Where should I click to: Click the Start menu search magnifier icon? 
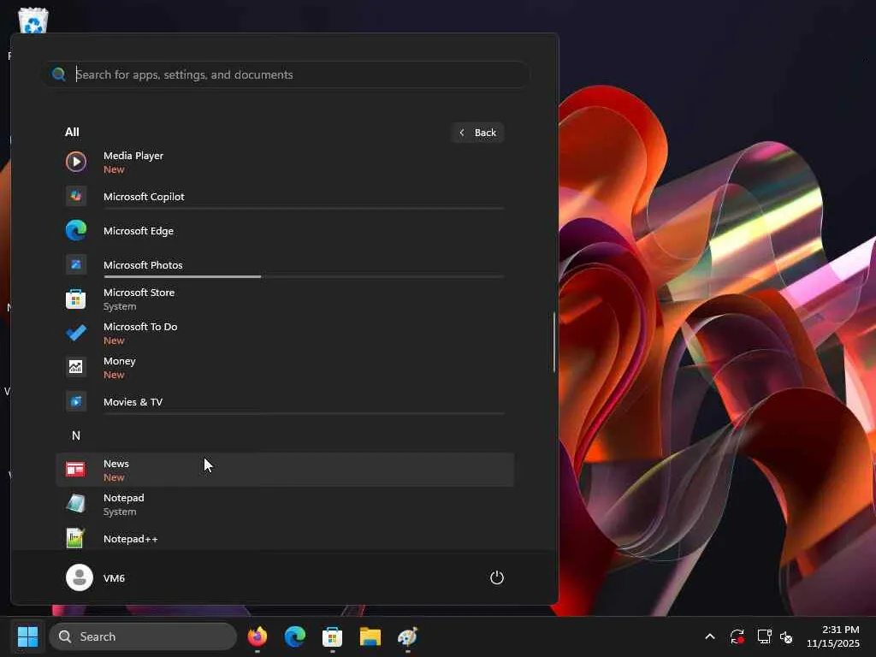click(59, 74)
